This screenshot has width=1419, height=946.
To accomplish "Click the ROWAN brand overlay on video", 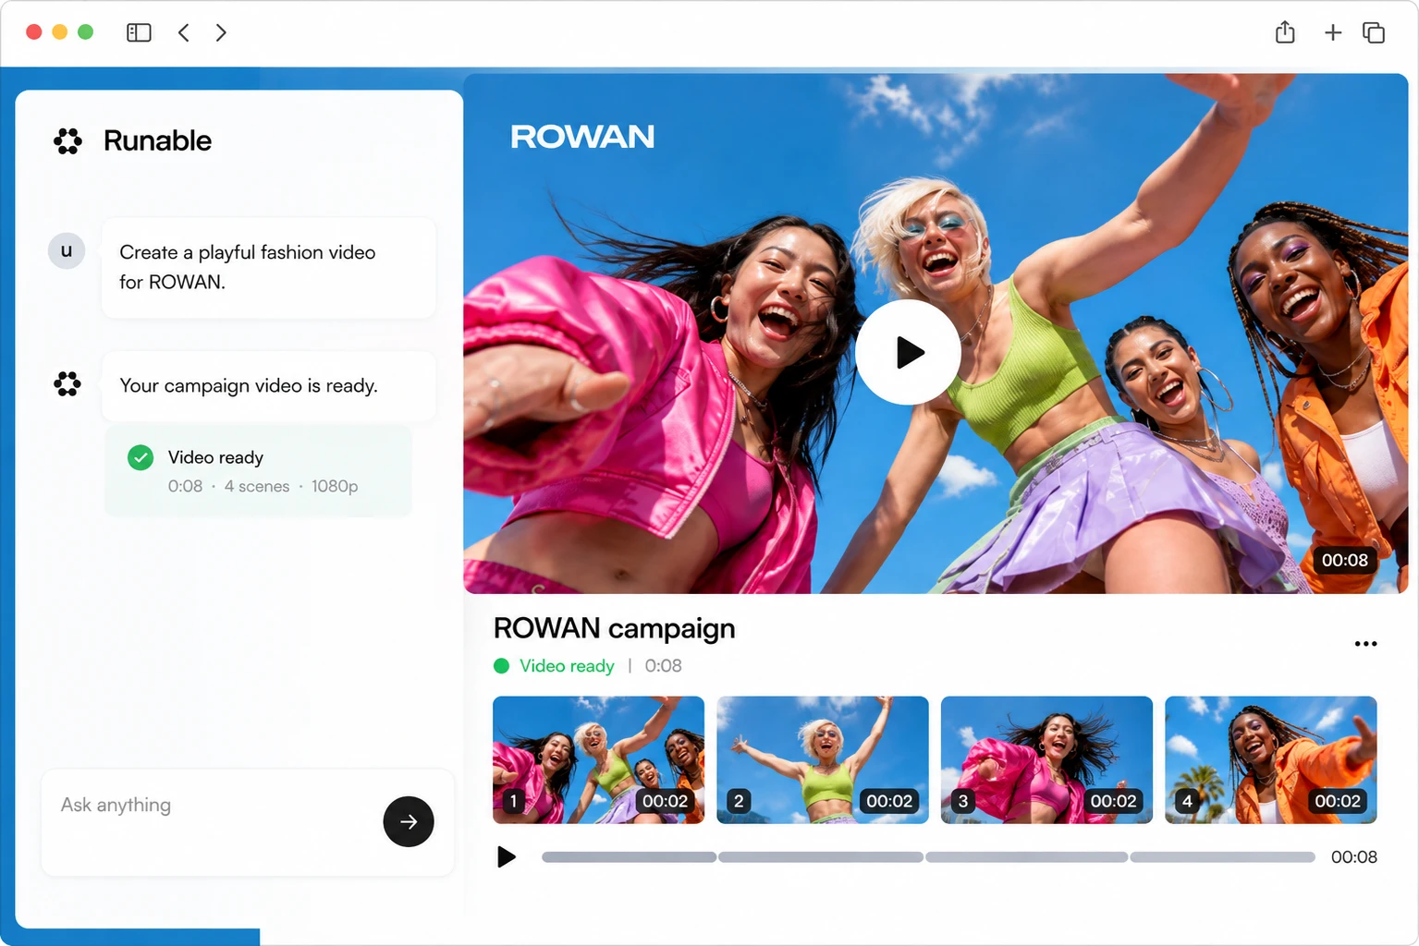I will point(582,137).
